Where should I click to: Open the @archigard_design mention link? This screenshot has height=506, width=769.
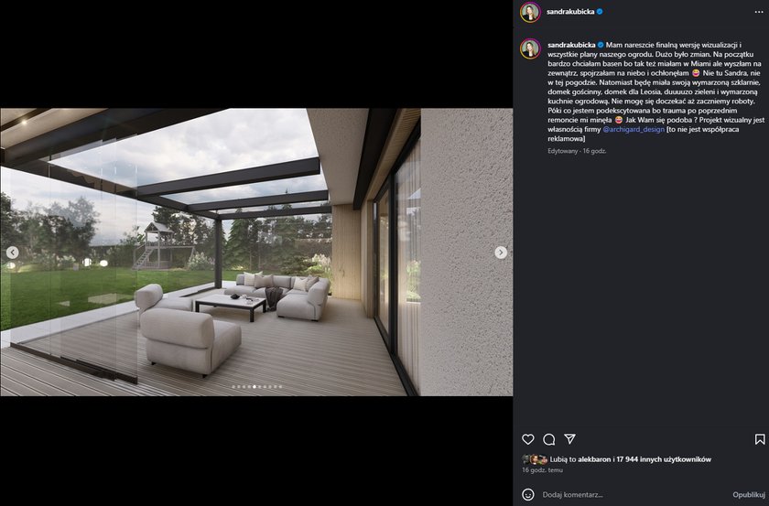(634, 129)
